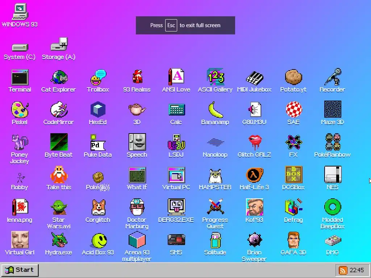
Task: Launch HAMPSTER icon
Action: (x=215, y=176)
